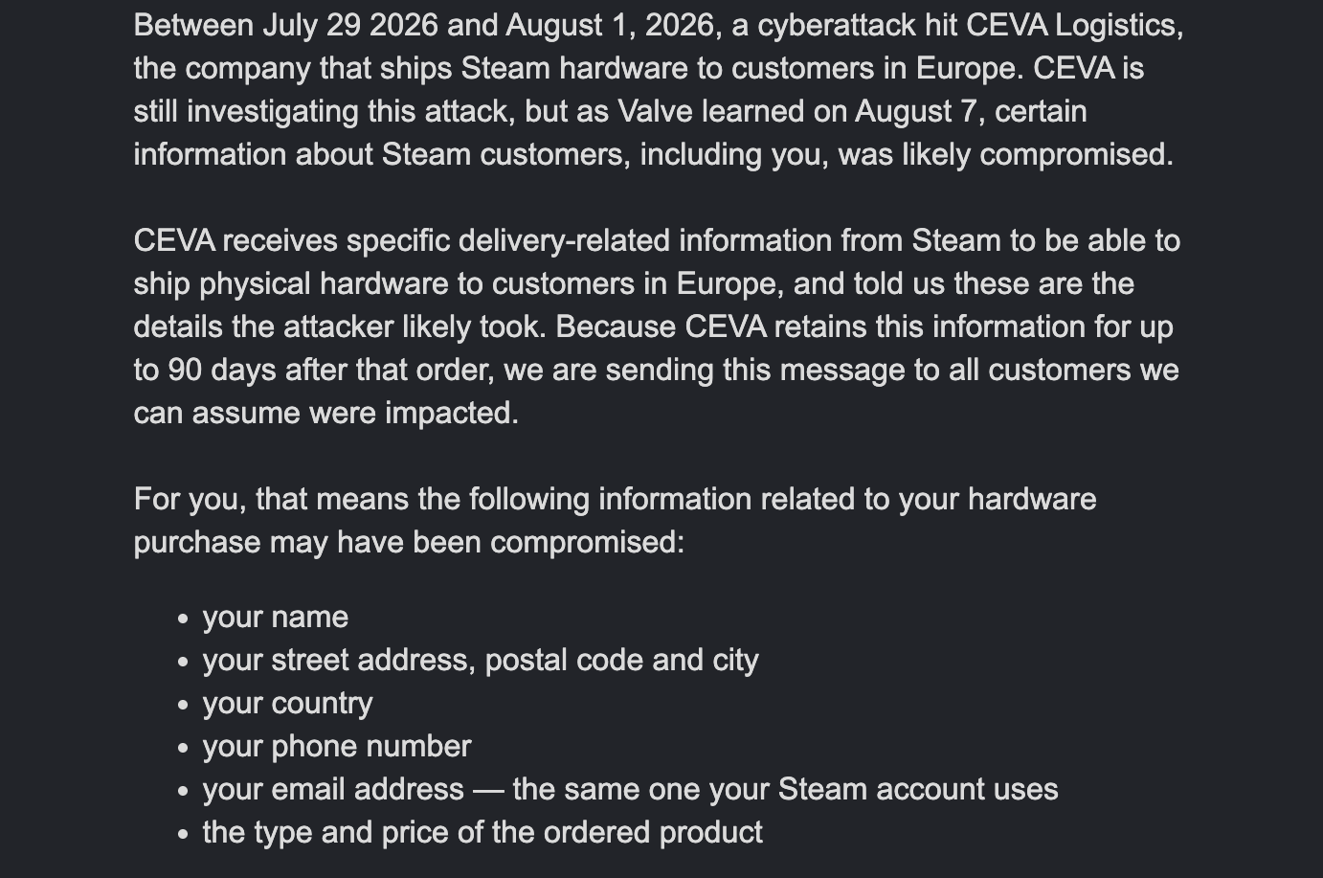Click the 'your name' bullet item
Viewport: 1323px width, 878px height.
275,618
